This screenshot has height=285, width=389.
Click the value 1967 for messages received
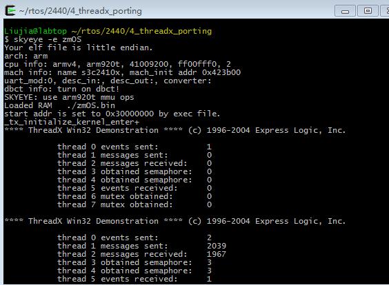coord(217,254)
